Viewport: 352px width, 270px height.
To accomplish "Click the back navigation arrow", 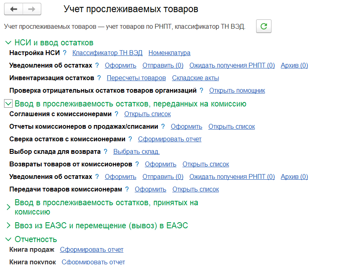I will click(13, 9).
